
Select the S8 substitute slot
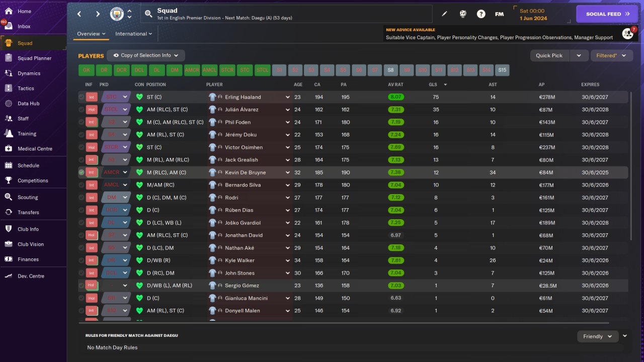(x=391, y=70)
